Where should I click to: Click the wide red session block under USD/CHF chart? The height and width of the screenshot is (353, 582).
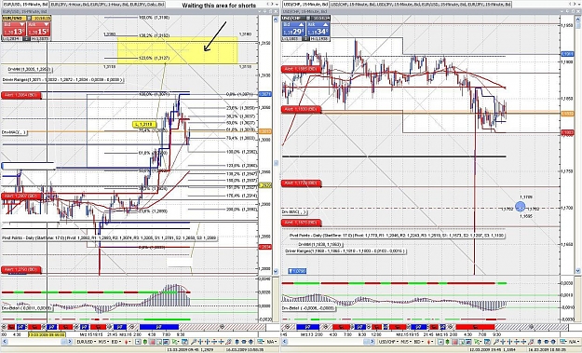pos(476,327)
